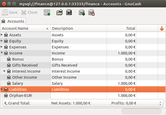Click the new invoice register icon
The height and width of the screenshot is (115, 166).
click(x=47, y=12)
